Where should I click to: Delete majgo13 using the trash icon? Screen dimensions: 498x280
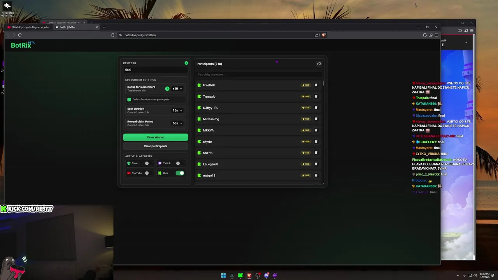click(x=316, y=175)
